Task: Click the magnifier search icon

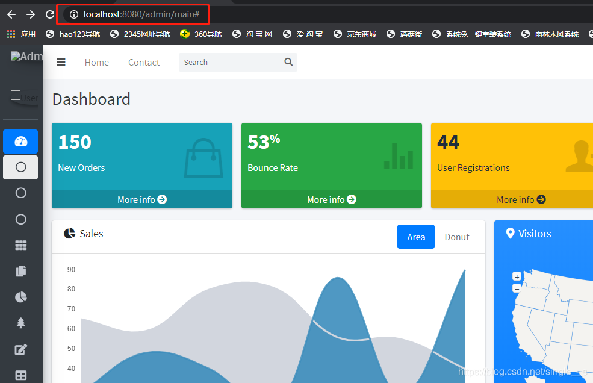Action: click(288, 61)
